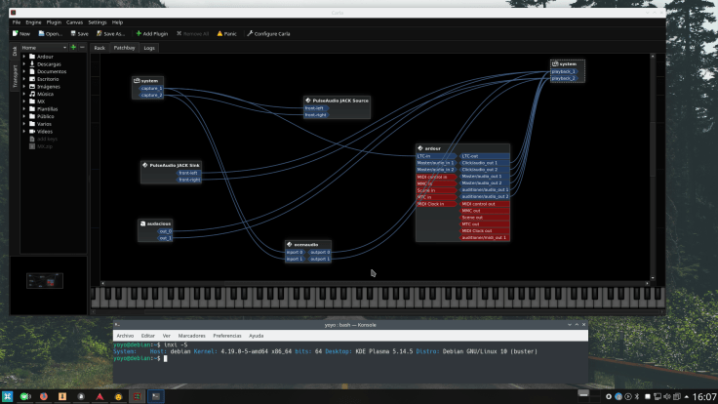Open Configure Carla wrench settings
Screen dimensions: 718x404
click(x=269, y=33)
